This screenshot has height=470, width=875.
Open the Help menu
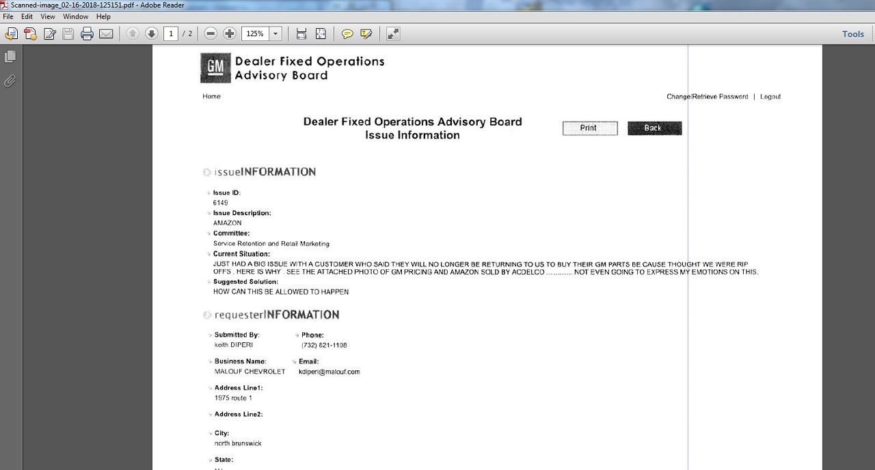[103, 16]
